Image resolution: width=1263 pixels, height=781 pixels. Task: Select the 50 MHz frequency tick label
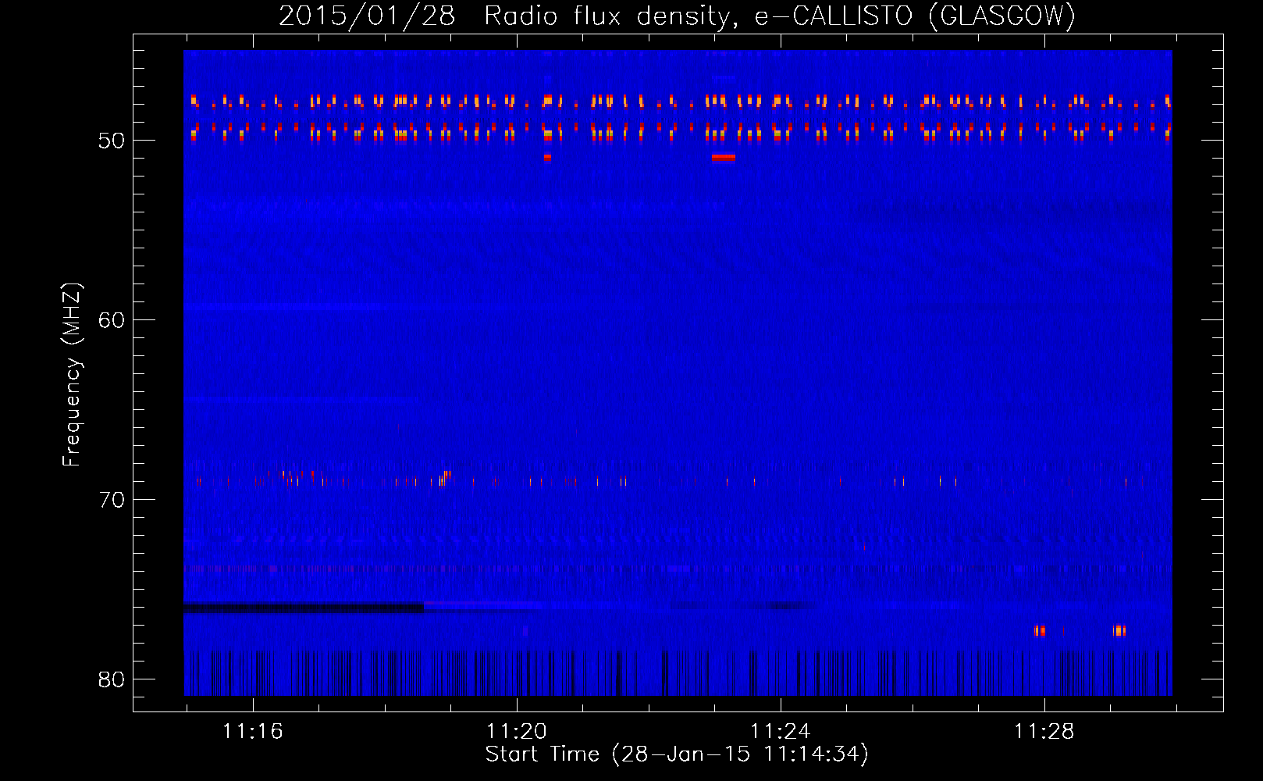112,141
